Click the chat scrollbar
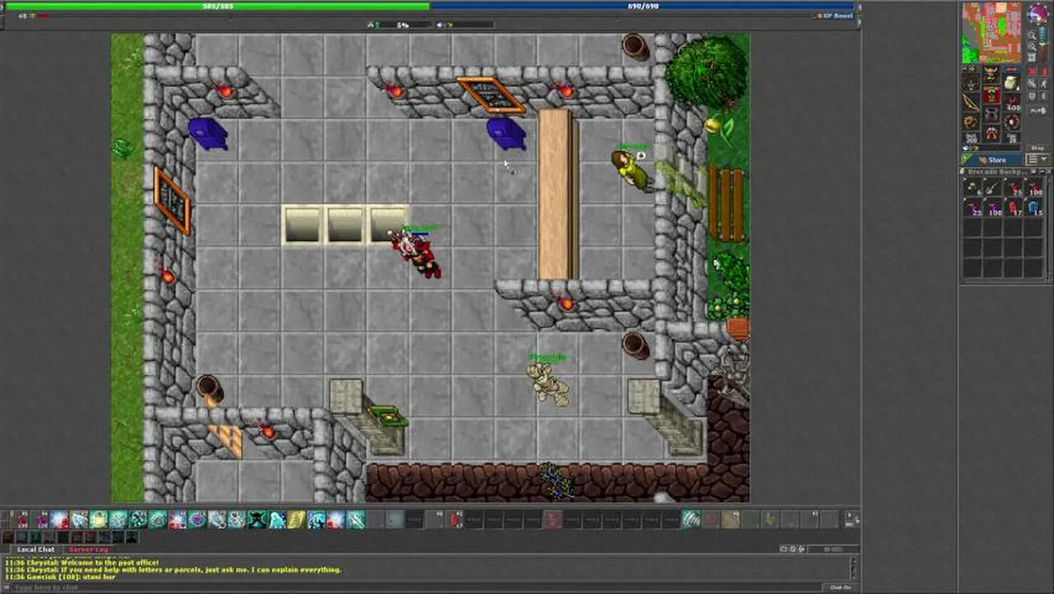Screen dimensions: 1054x594 854,568
